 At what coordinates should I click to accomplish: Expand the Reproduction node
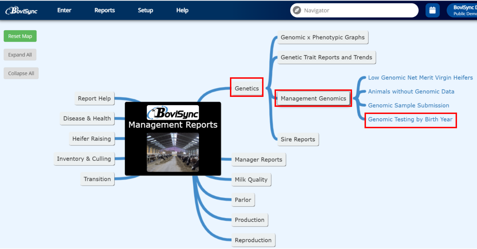point(253,240)
